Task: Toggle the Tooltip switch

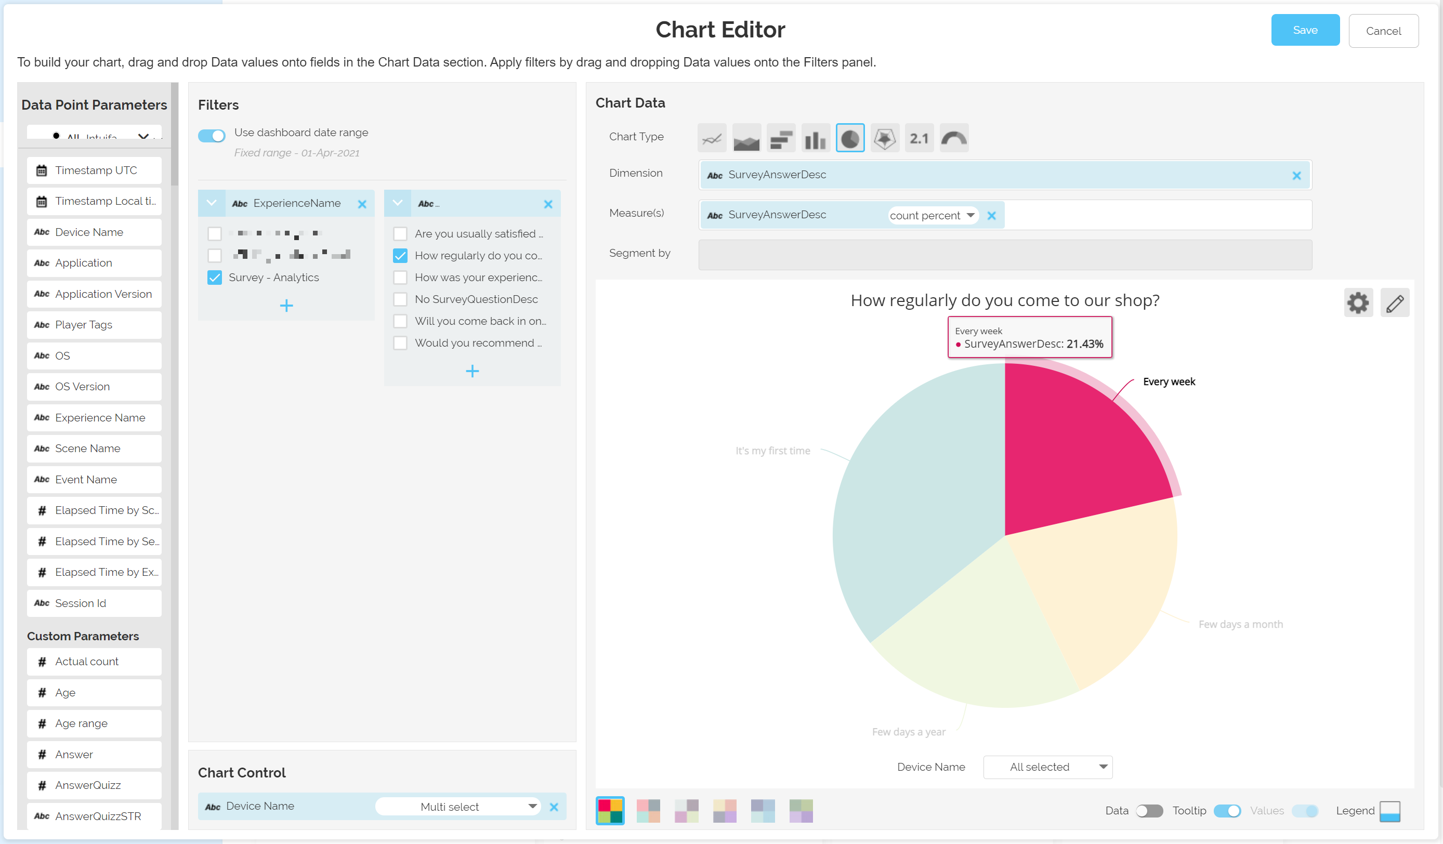Action: tap(1227, 811)
